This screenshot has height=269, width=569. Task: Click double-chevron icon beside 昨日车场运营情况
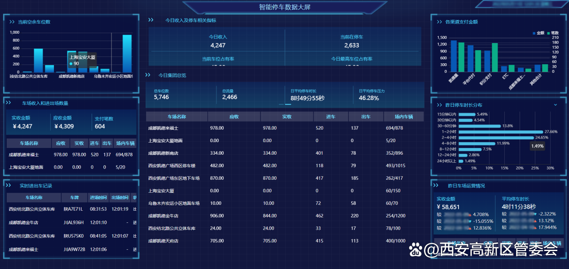pyautogui.click(x=436, y=185)
